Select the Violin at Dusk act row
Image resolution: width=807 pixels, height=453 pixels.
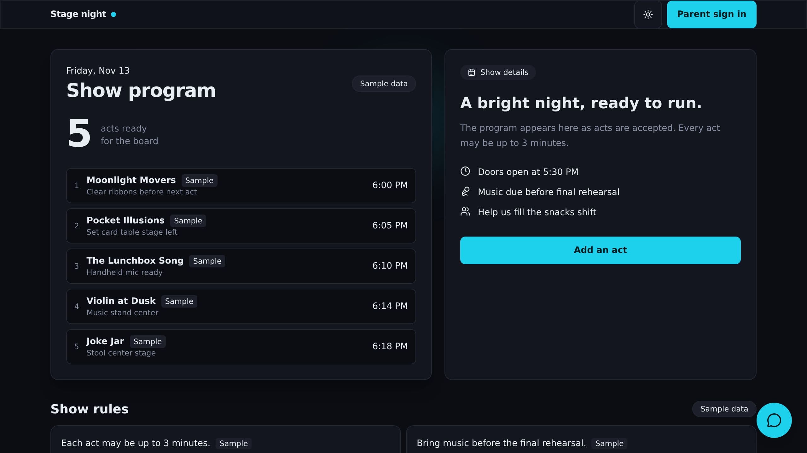pyautogui.click(x=241, y=306)
